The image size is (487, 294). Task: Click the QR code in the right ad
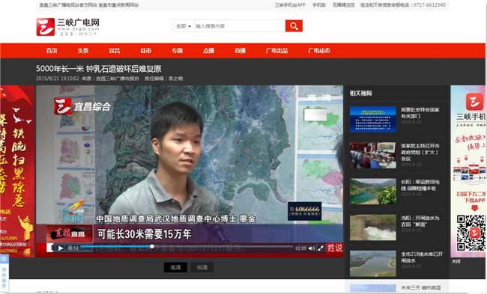[x=471, y=233]
